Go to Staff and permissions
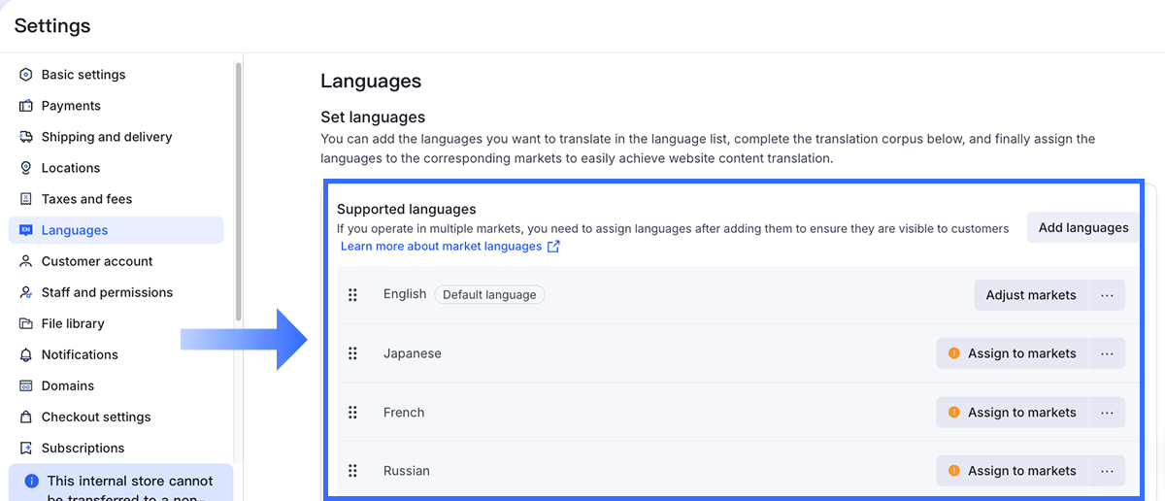Screen dimensions: 1165x501 [x=107, y=292]
